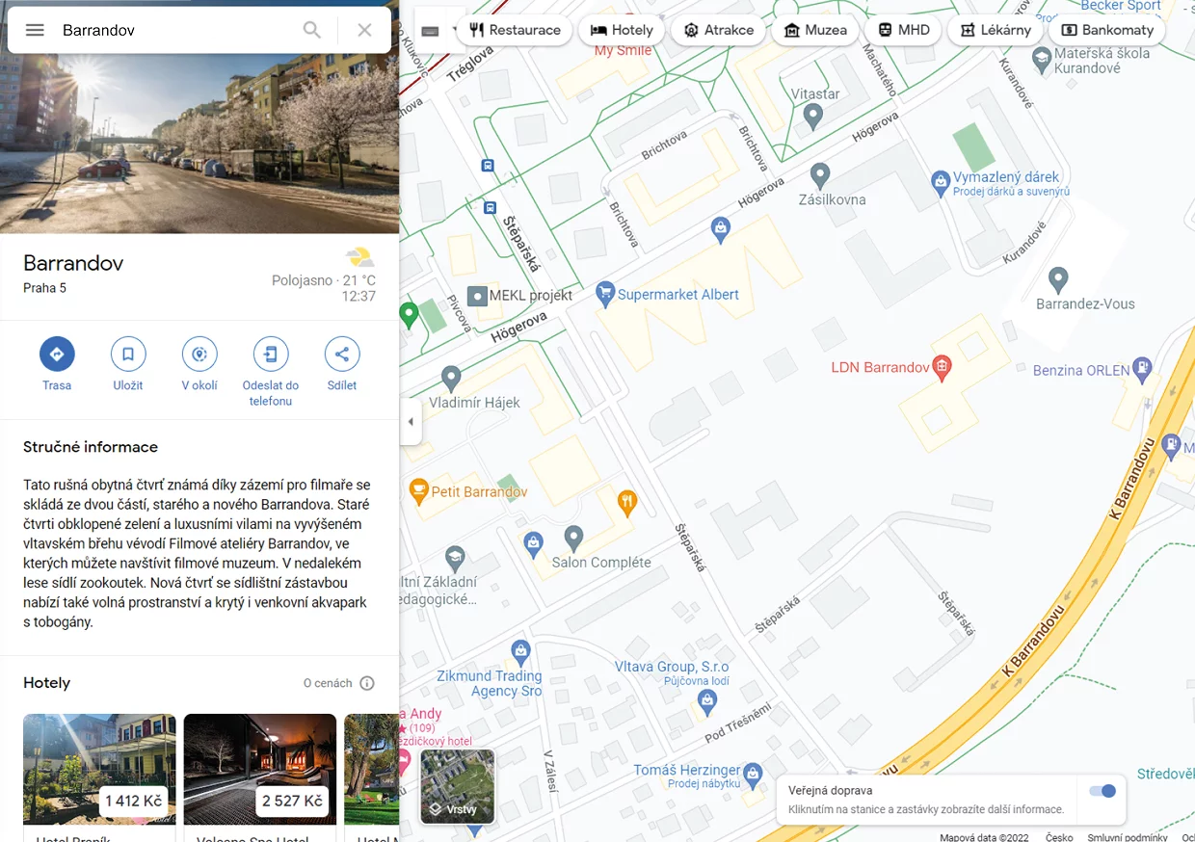Screen dimensions: 1195x842
Task: Click the Salon Compléte map pin
Action: point(573,538)
